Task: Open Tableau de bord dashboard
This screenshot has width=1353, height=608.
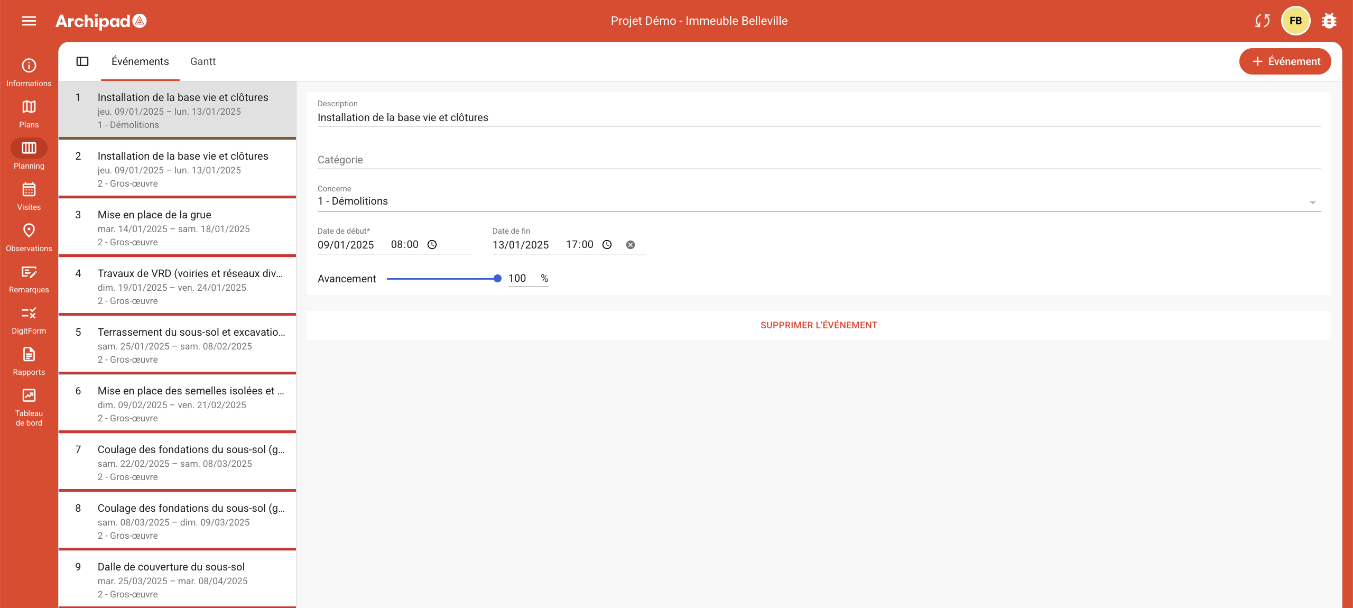Action: pyautogui.click(x=29, y=407)
